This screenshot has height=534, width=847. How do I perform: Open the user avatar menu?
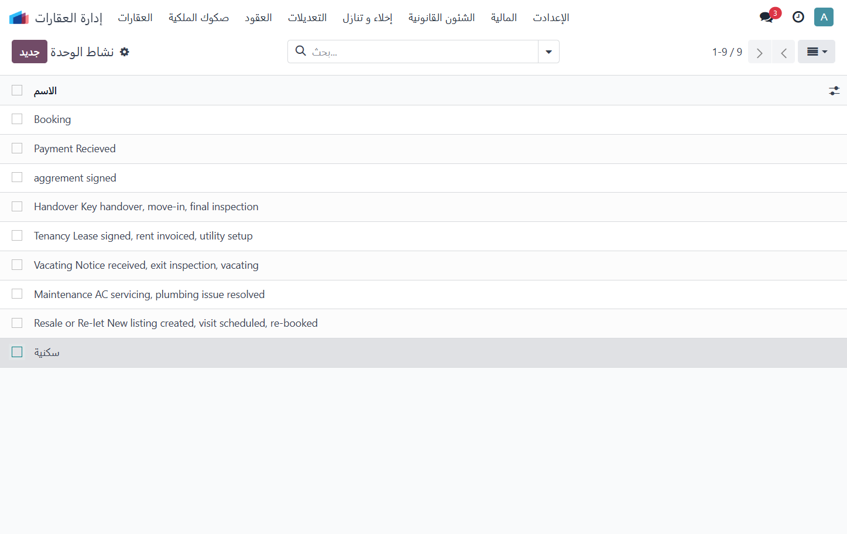coord(824,17)
